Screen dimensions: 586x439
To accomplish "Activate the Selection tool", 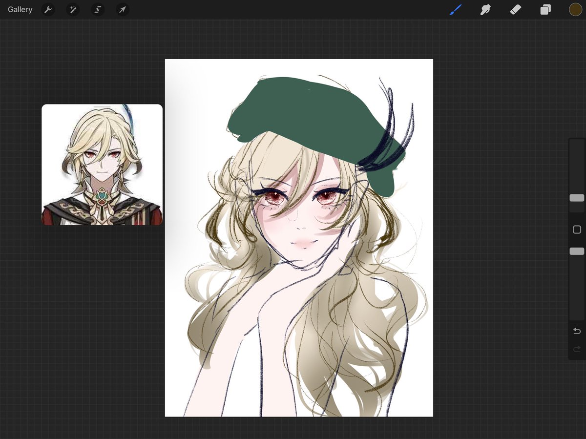I will (x=98, y=9).
